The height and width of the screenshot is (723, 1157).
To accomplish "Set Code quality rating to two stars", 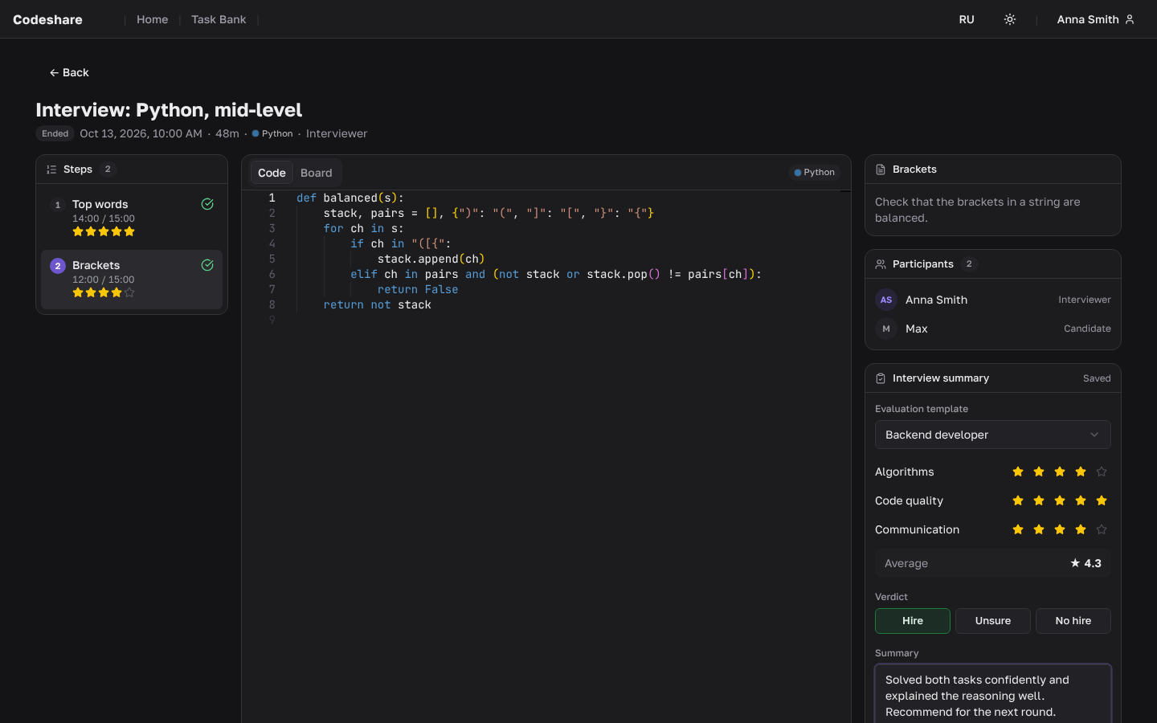I will click(x=1039, y=500).
